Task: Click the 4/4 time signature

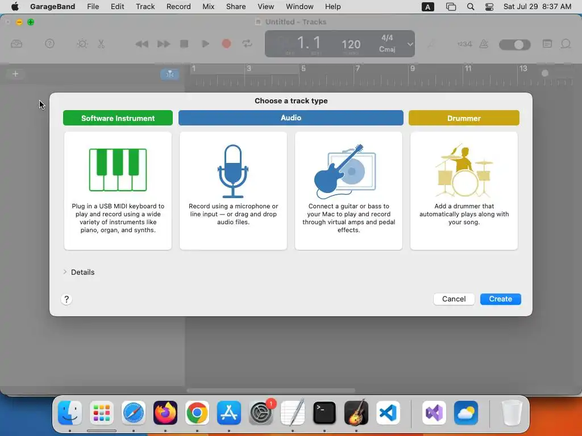Action: coord(386,38)
